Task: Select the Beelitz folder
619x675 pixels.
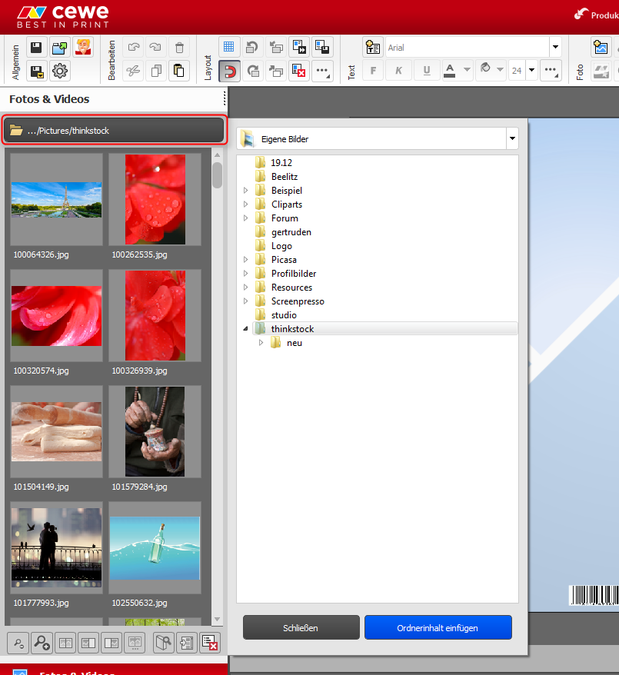Action: pyautogui.click(x=284, y=177)
